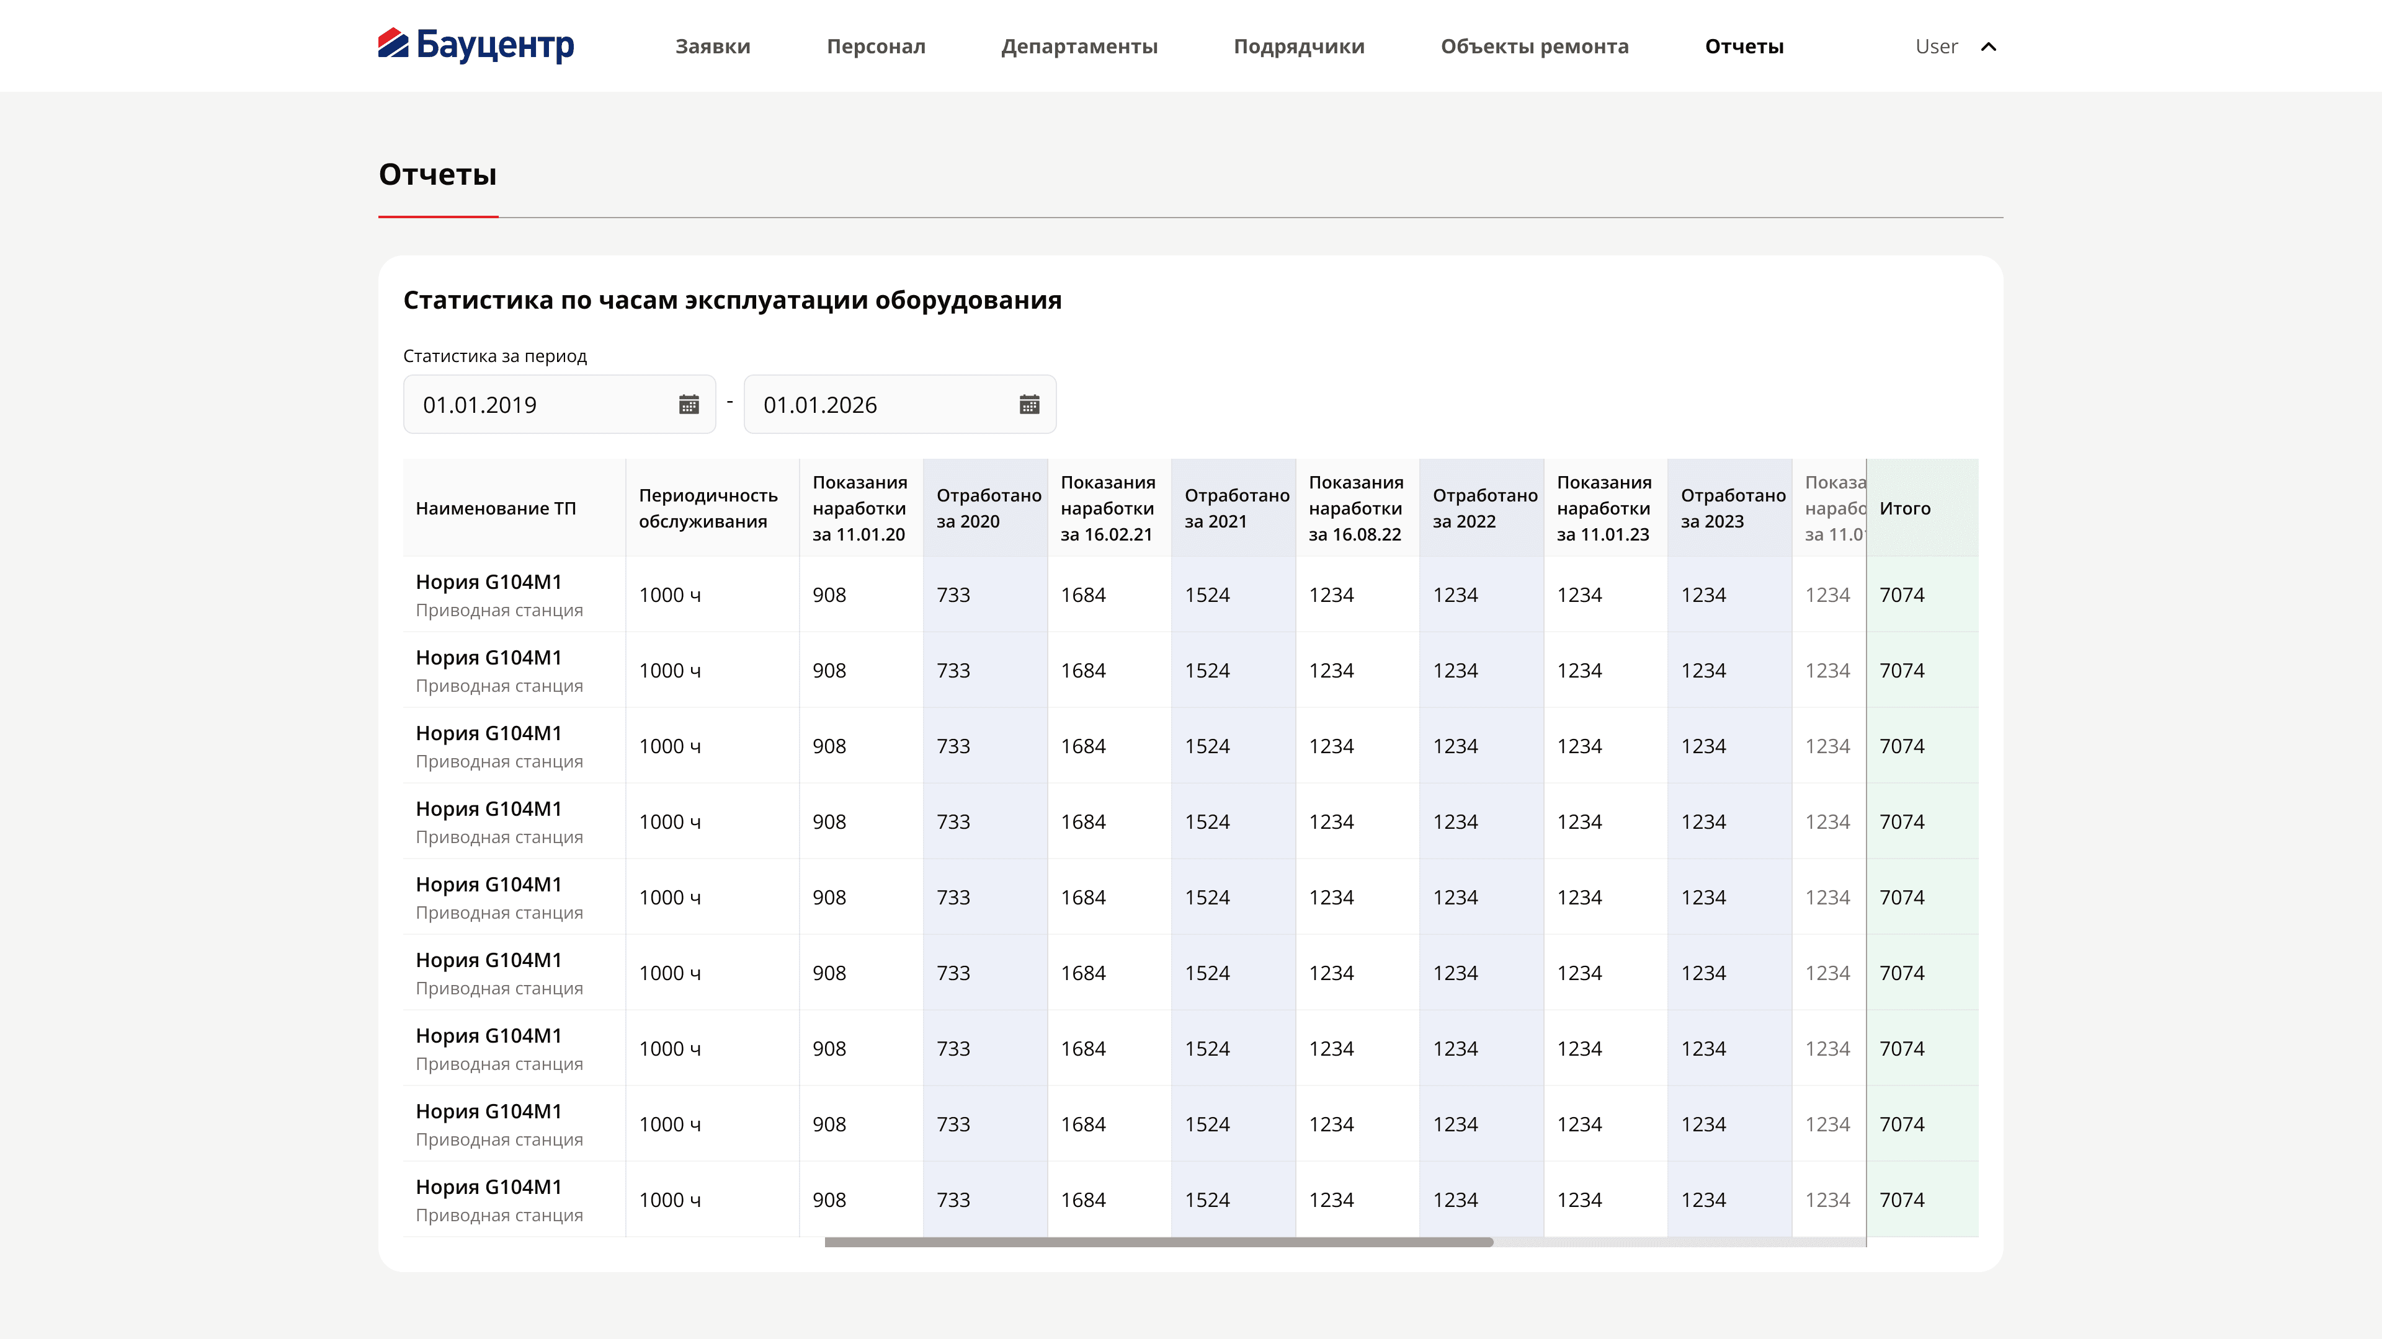Go to the Персонал page
The width and height of the screenshot is (2382, 1339).
(x=876, y=46)
